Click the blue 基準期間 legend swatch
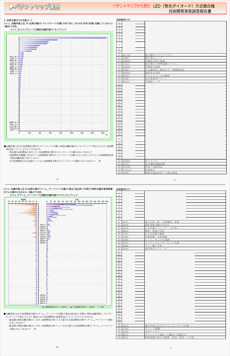This screenshot has height=356, width=230. tap(42, 307)
